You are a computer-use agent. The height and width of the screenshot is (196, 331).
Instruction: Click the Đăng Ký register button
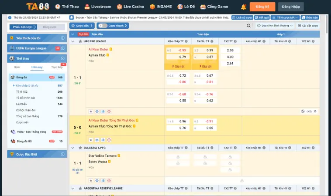(x=262, y=7)
